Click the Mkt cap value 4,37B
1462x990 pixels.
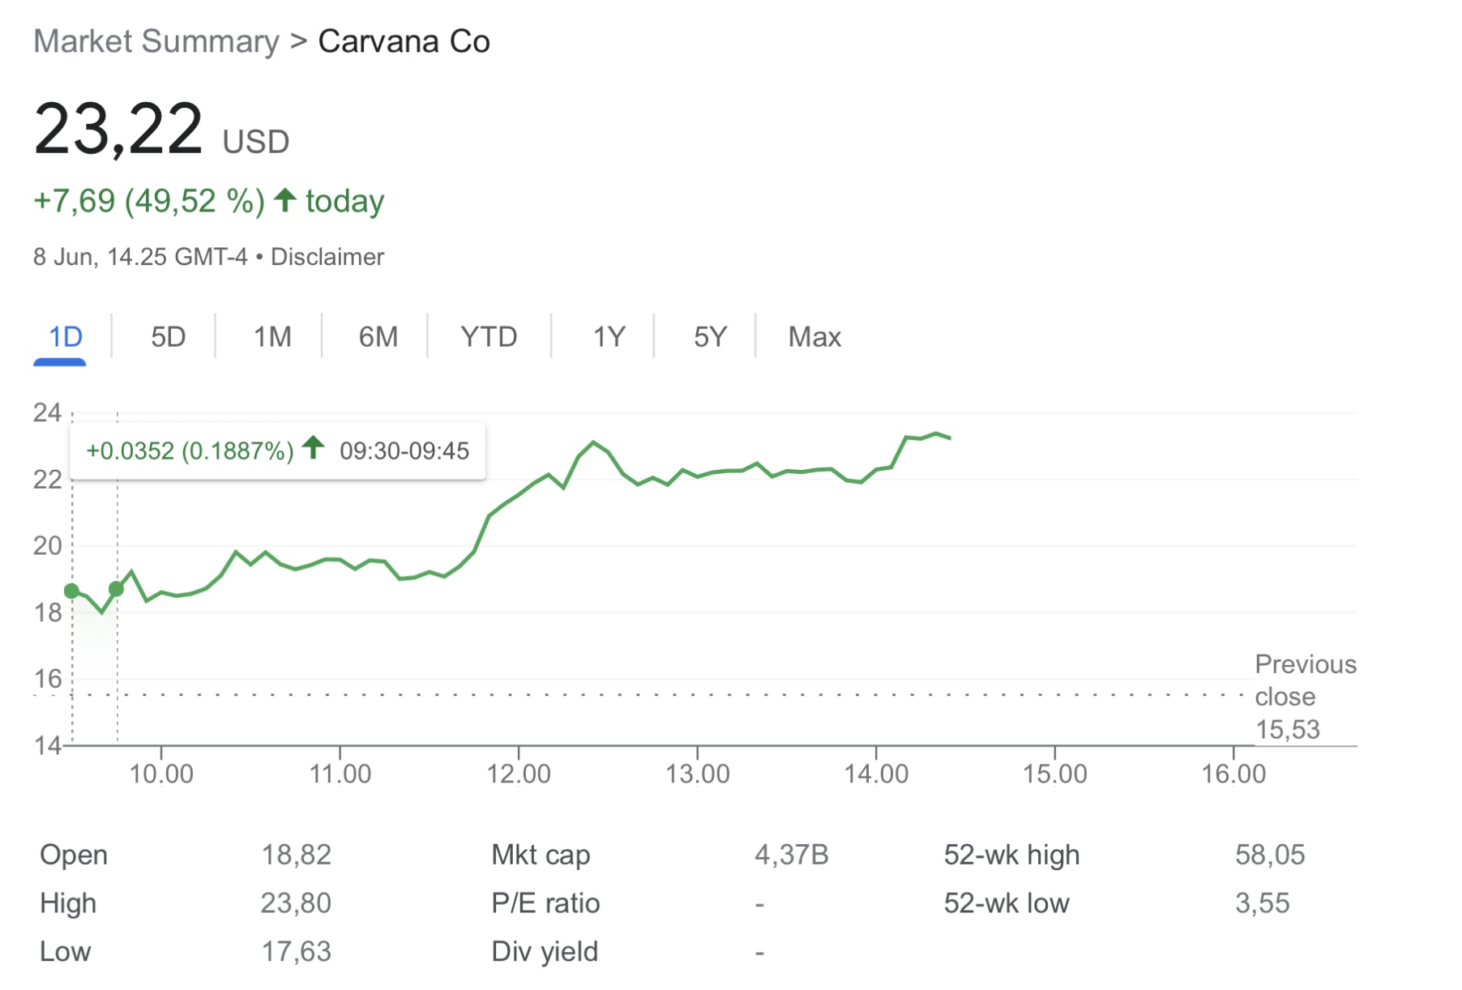click(x=791, y=855)
